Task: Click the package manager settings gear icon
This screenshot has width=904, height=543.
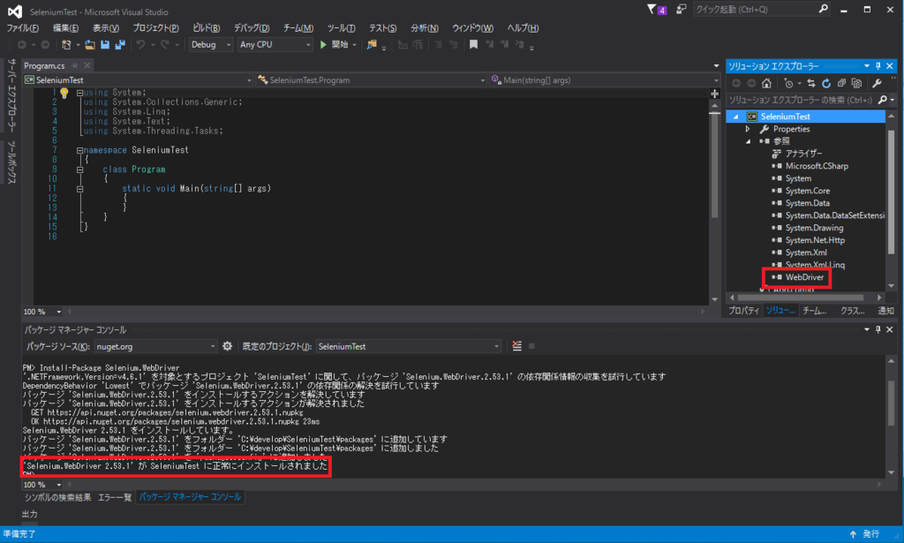Action: point(227,346)
